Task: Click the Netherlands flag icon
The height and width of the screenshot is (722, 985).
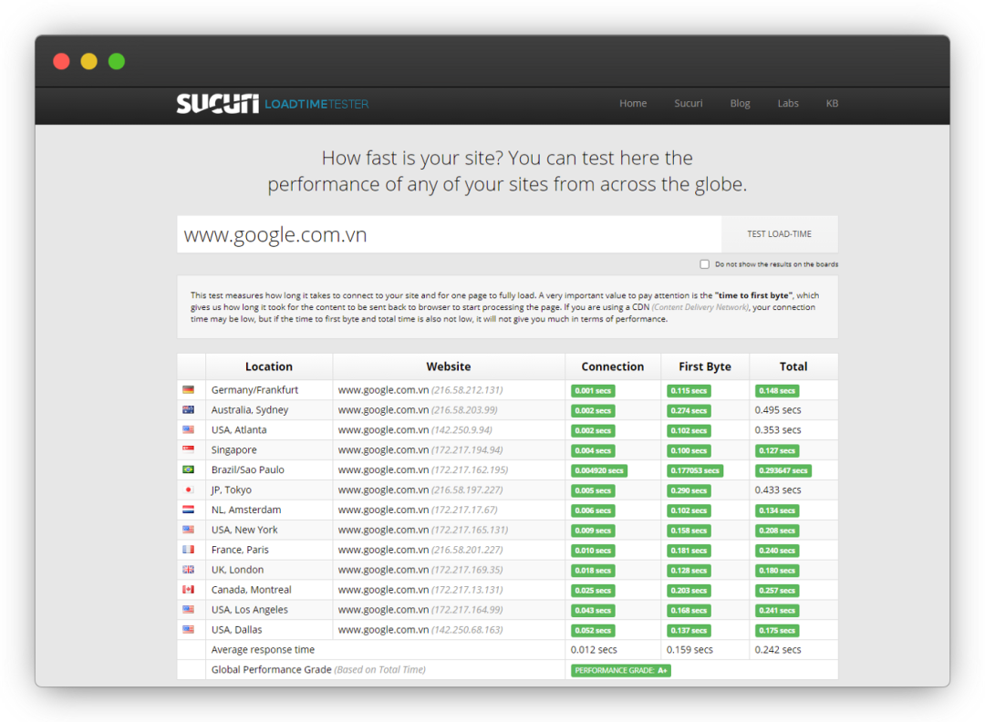Action: coord(189,510)
